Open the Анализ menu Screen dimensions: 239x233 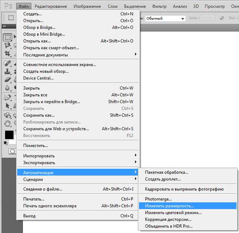point(180,7)
